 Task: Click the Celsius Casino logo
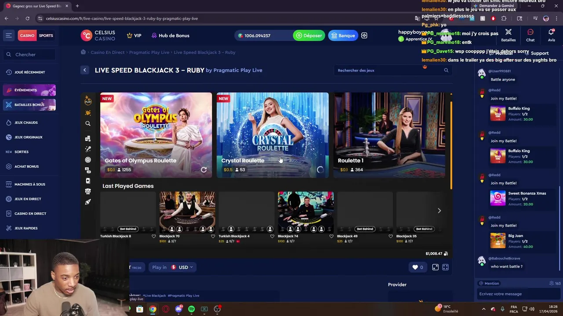pos(98,36)
